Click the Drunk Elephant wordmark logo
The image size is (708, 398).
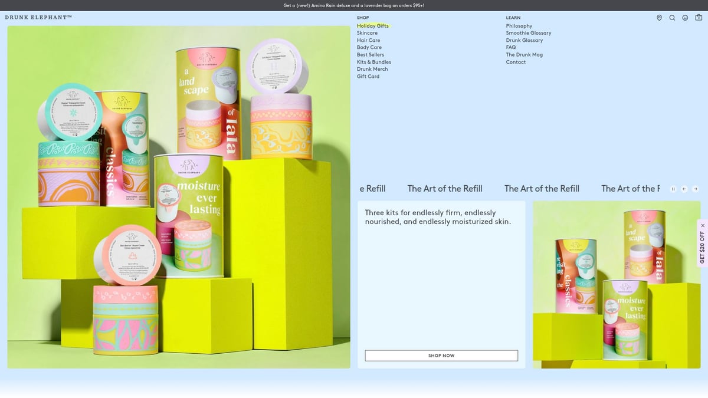[38, 18]
